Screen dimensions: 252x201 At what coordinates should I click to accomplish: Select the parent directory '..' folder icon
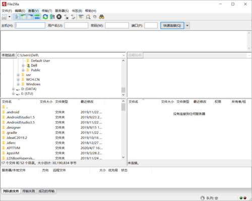pyautogui.click(x=4, y=107)
